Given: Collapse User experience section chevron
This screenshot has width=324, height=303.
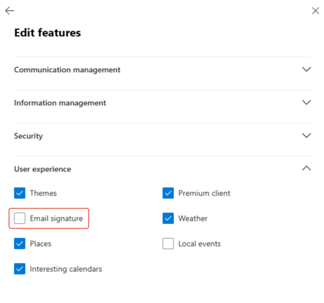Looking at the screenshot, I should pyautogui.click(x=306, y=168).
